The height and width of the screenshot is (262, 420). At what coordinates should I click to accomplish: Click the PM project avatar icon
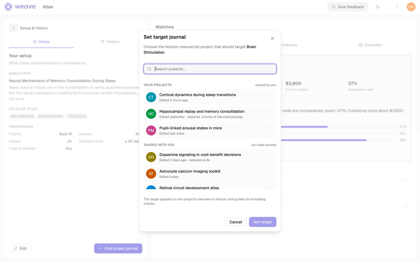[x=151, y=130]
